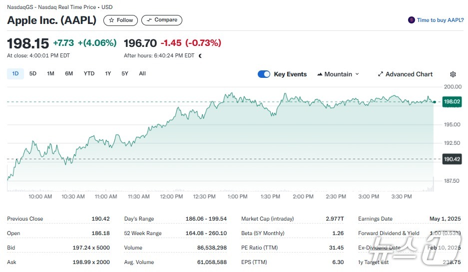Open the Time to buy AAPL? link

click(441, 20)
